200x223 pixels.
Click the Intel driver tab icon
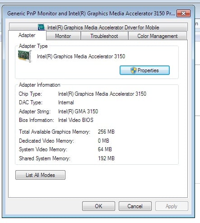pyautogui.click(x=41, y=27)
